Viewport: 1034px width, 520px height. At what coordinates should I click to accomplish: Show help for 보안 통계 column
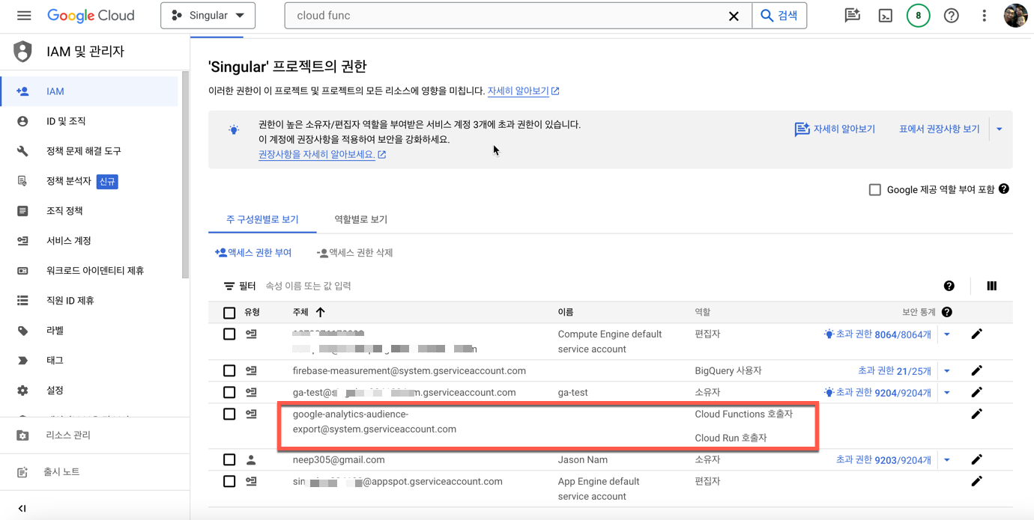click(947, 312)
